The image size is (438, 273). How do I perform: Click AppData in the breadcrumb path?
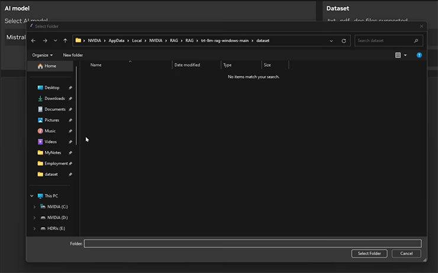(x=117, y=41)
